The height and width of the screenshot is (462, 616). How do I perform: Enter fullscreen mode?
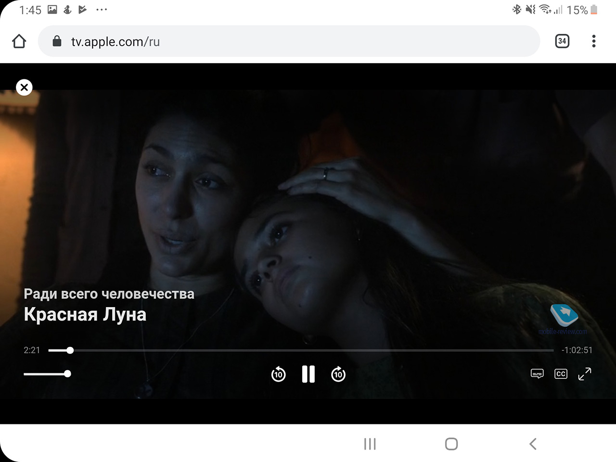[x=585, y=374]
